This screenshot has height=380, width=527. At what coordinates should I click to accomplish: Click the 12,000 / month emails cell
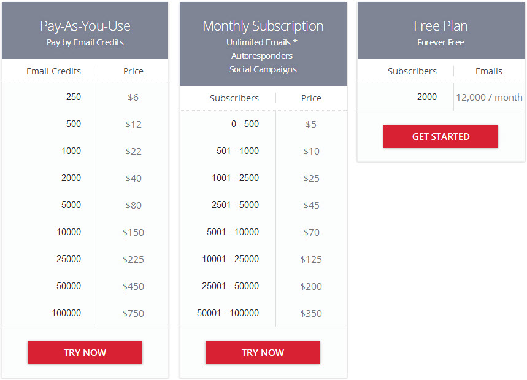(x=488, y=96)
